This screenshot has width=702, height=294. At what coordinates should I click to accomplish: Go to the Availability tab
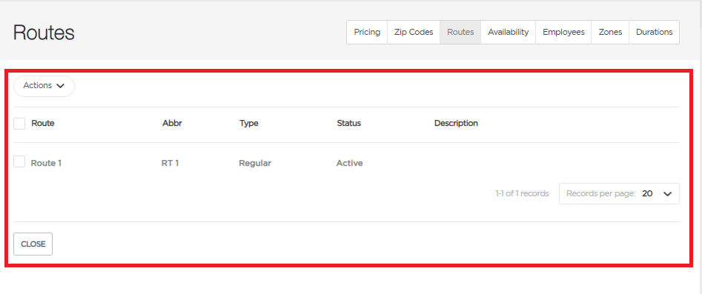(x=508, y=33)
